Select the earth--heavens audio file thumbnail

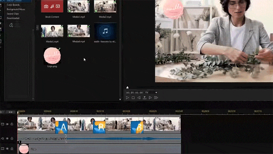tap(105, 31)
